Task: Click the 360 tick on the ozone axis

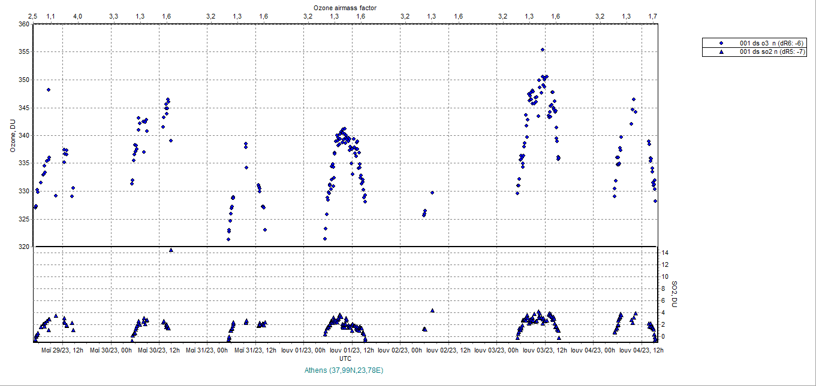Action: [x=23, y=25]
